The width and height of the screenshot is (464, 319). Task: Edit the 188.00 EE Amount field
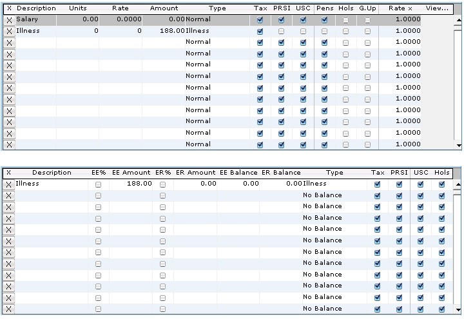(x=131, y=184)
